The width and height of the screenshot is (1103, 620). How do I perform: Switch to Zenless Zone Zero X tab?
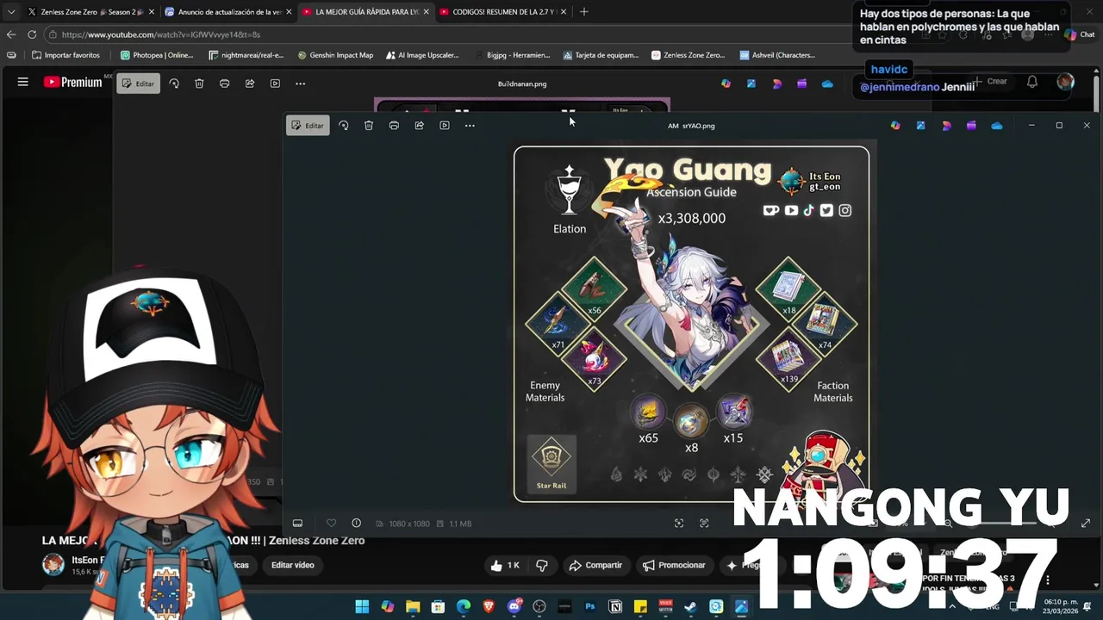click(x=90, y=12)
